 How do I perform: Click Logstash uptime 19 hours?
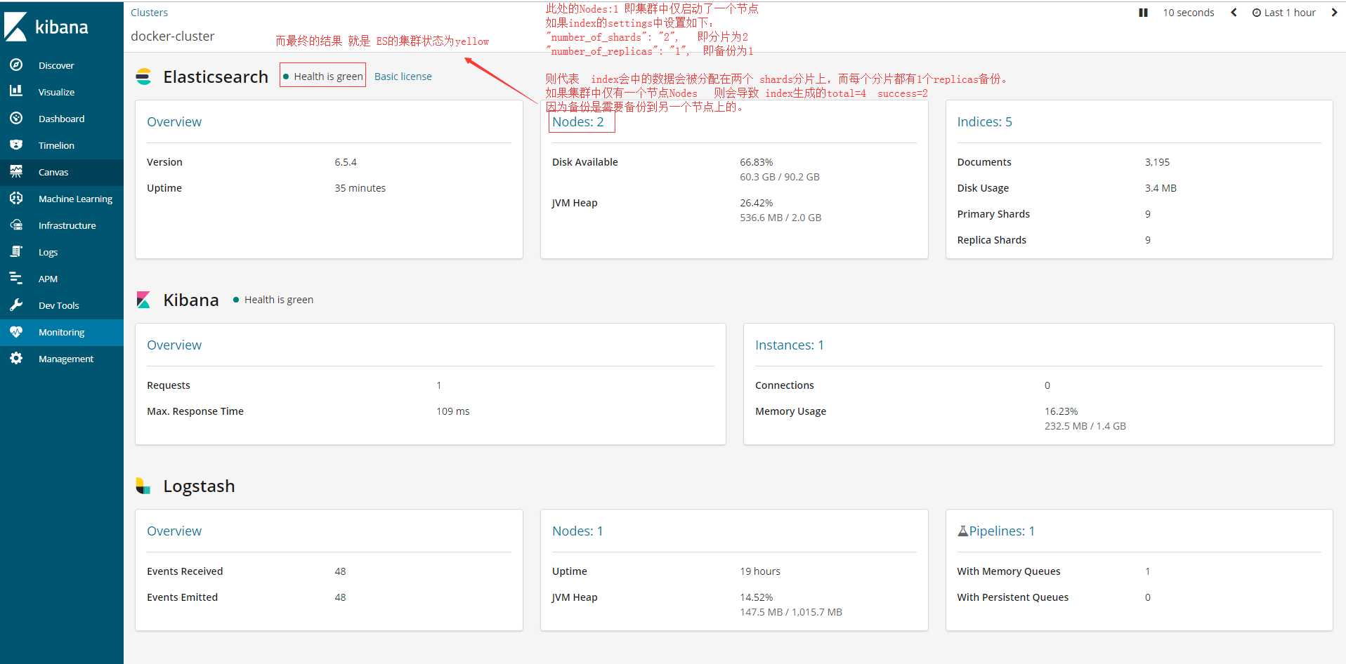click(x=759, y=571)
